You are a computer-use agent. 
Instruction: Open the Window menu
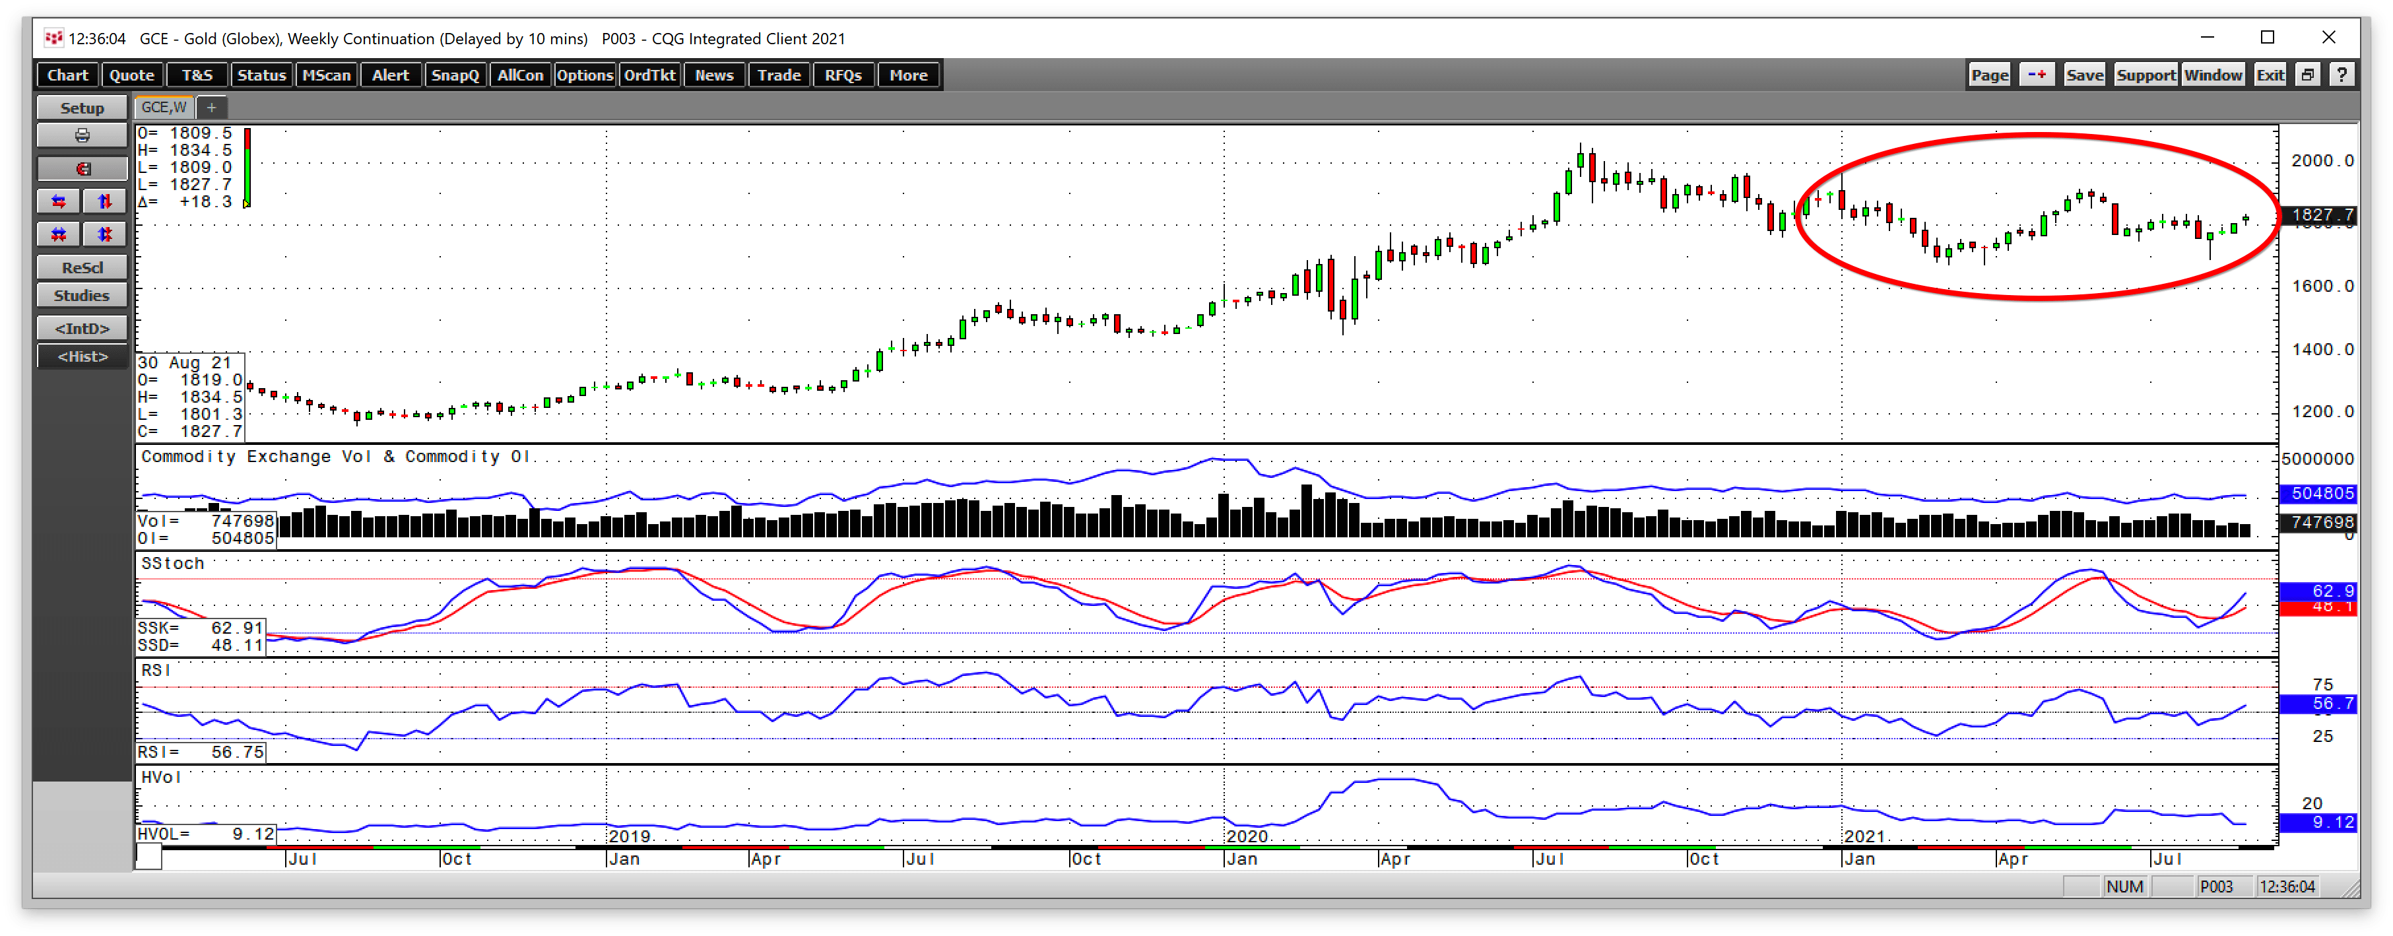click(2215, 75)
